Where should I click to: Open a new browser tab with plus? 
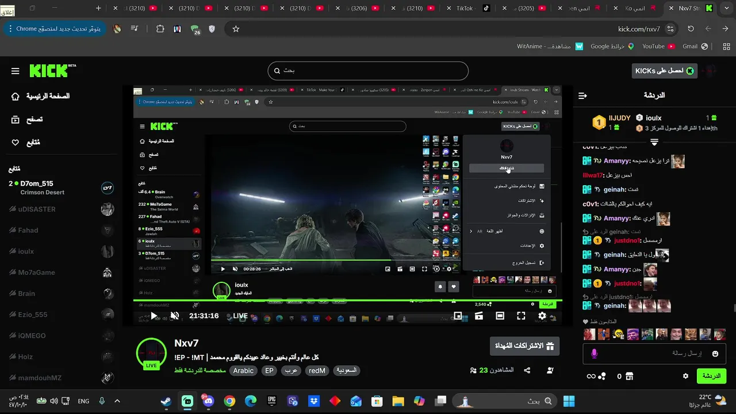coord(99,9)
